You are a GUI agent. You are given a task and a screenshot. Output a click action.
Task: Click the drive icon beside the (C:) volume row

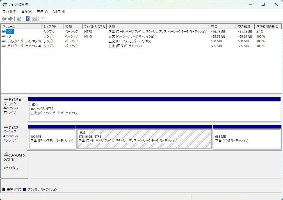click(x=4, y=32)
